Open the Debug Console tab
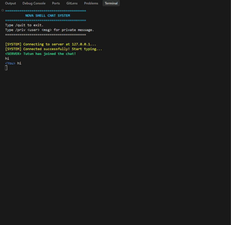231x225 pixels. [x=34, y=3]
